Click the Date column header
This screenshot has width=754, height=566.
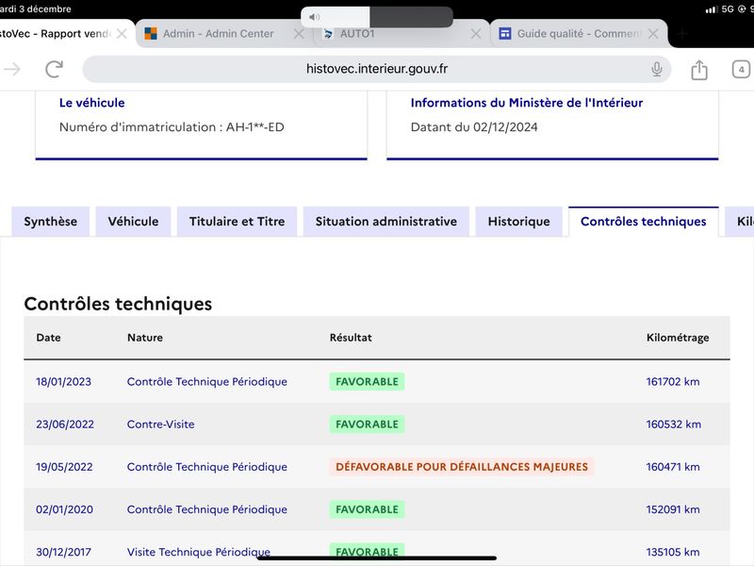tap(49, 338)
